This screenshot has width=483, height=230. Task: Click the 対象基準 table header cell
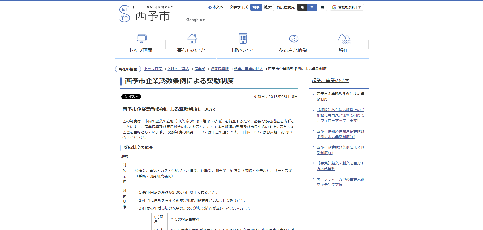click(126, 199)
